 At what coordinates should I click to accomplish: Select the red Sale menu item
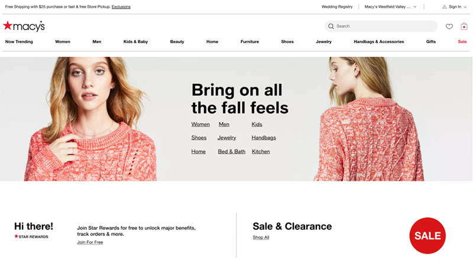462,42
